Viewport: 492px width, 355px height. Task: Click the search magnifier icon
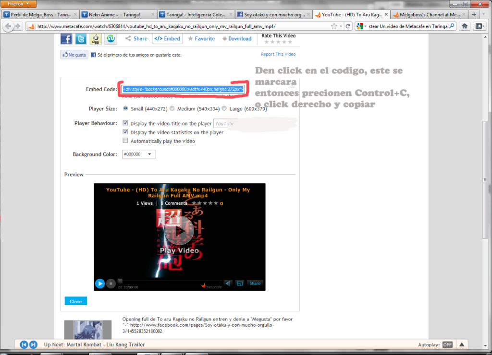[452, 26]
